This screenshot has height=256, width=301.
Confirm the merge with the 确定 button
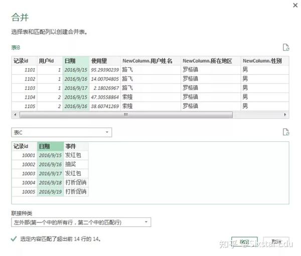pyautogui.click(x=244, y=242)
